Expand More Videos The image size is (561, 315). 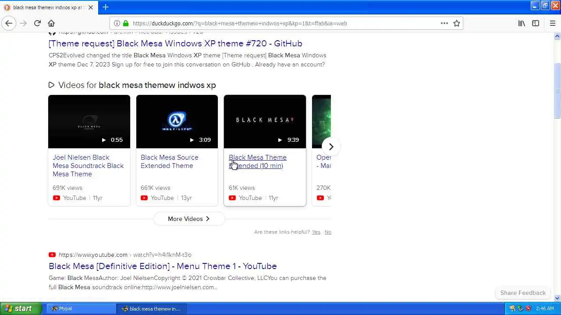click(189, 219)
